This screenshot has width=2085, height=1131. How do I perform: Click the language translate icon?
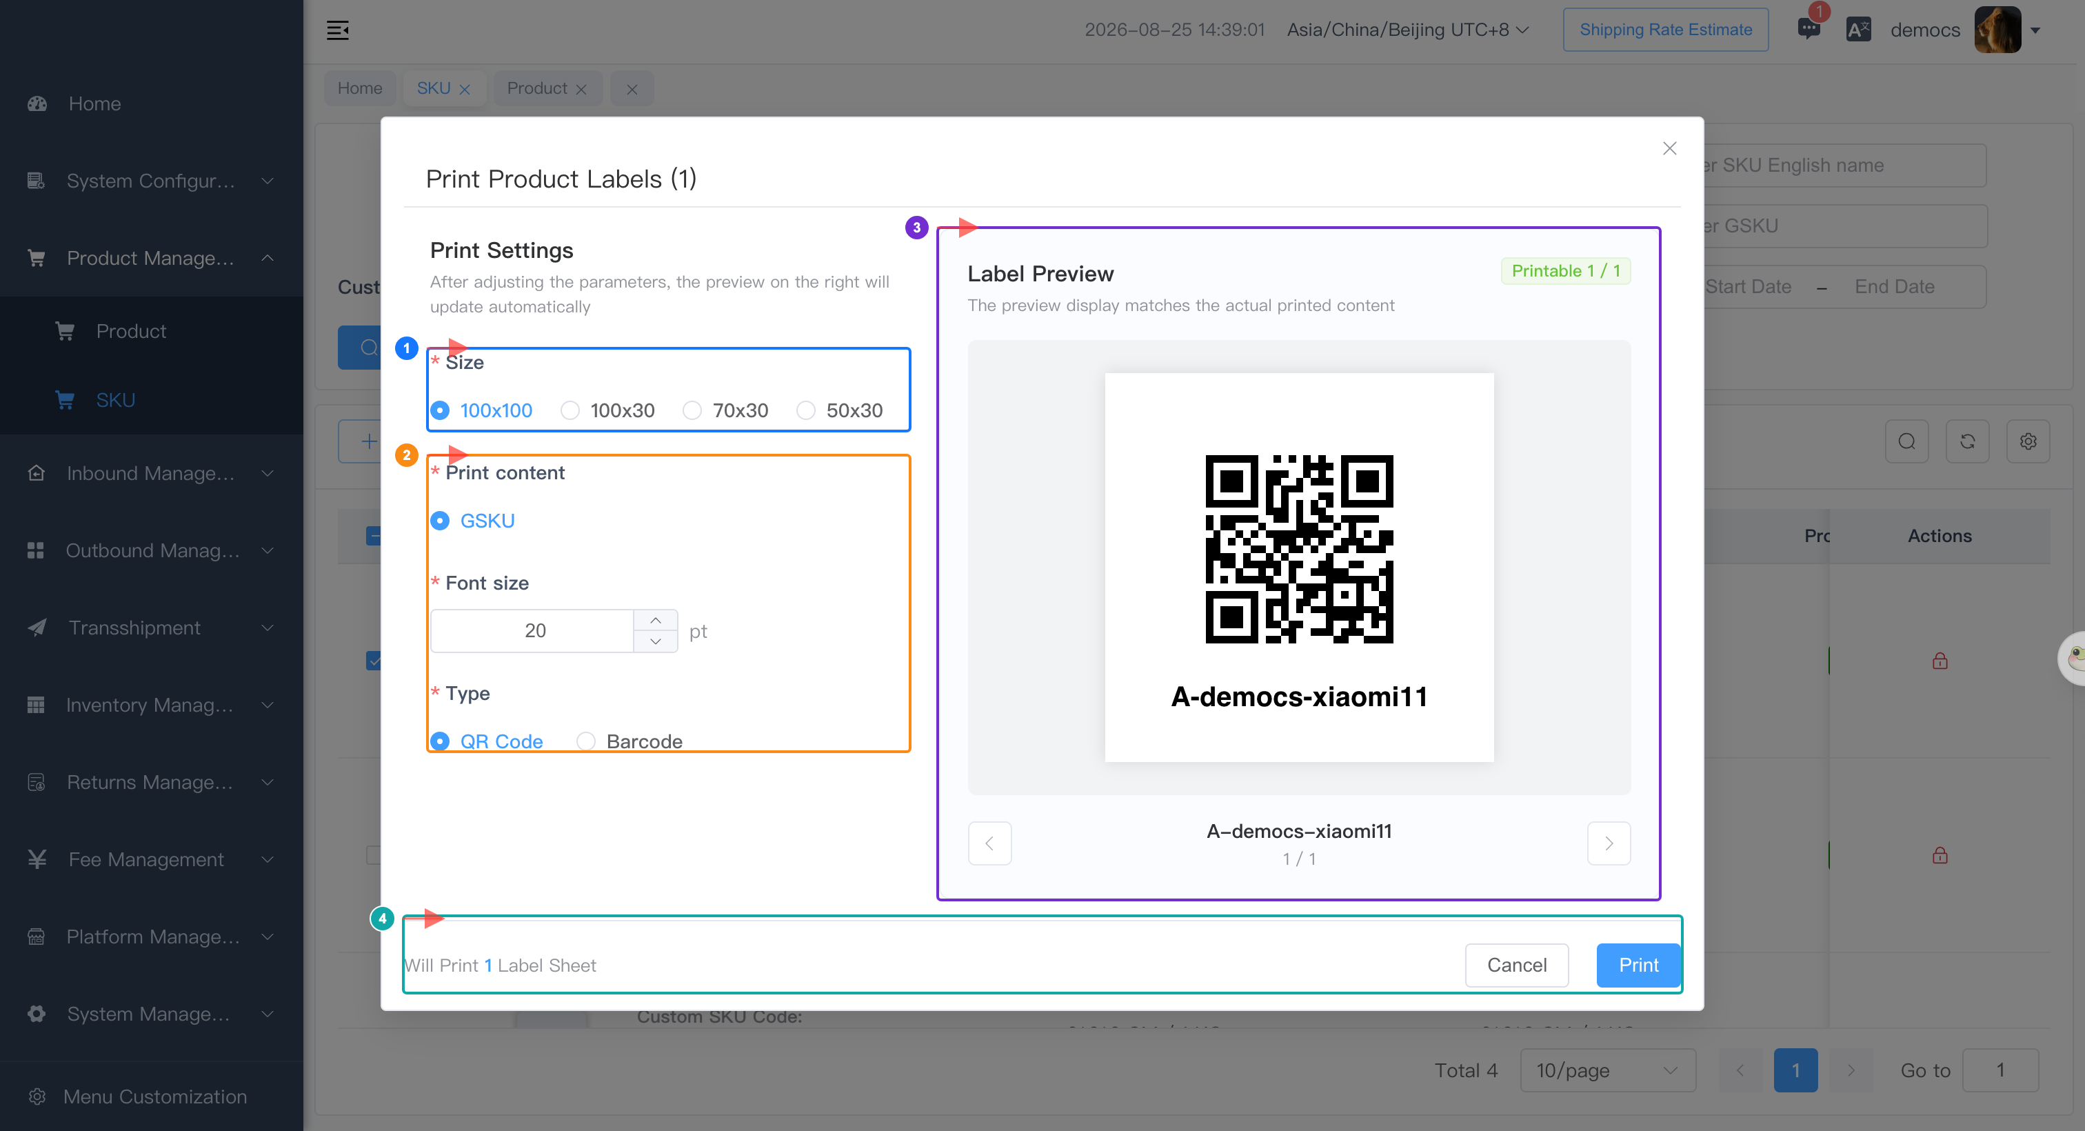(1858, 30)
